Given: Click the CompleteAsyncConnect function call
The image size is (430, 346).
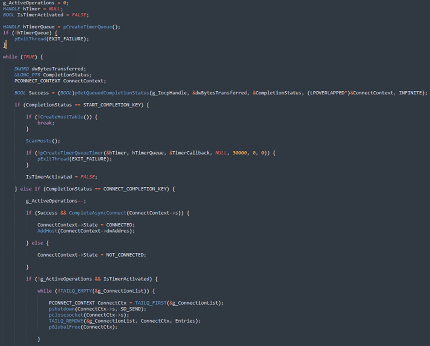Looking at the screenshot, I should point(97,213).
